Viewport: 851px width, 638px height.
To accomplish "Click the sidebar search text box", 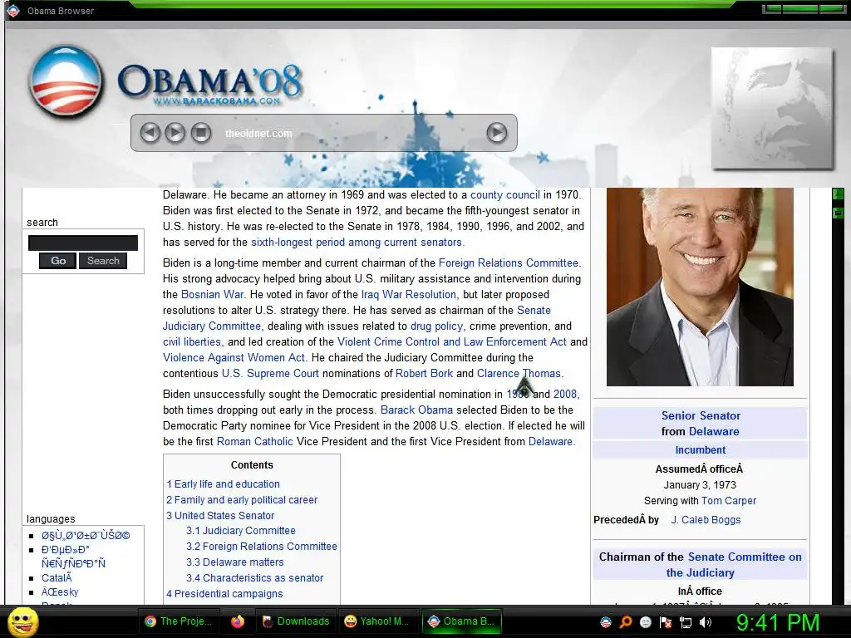I will tap(83, 243).
